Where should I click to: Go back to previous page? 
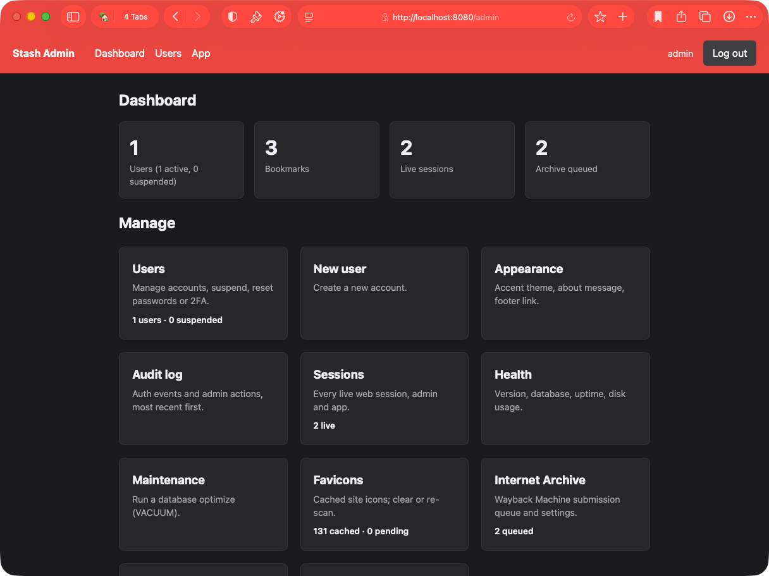click(x=175, y=17)
